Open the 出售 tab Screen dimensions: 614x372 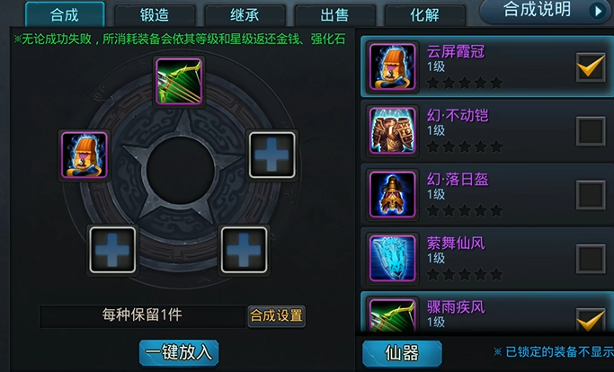334,15
